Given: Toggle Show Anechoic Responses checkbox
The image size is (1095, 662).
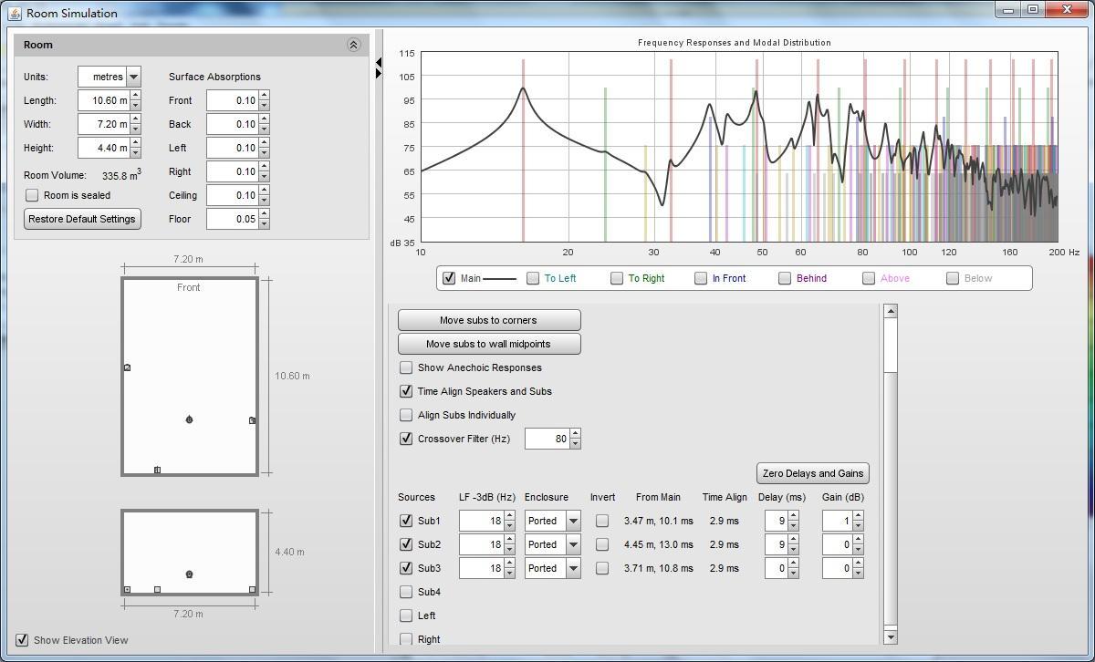Looking at the screenshot, I should pos(406,367).
